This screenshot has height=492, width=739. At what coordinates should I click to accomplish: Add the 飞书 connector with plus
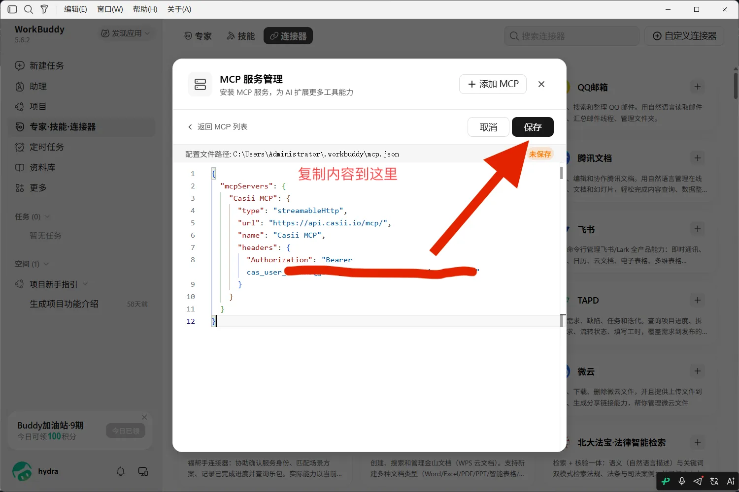coord(698,229)
